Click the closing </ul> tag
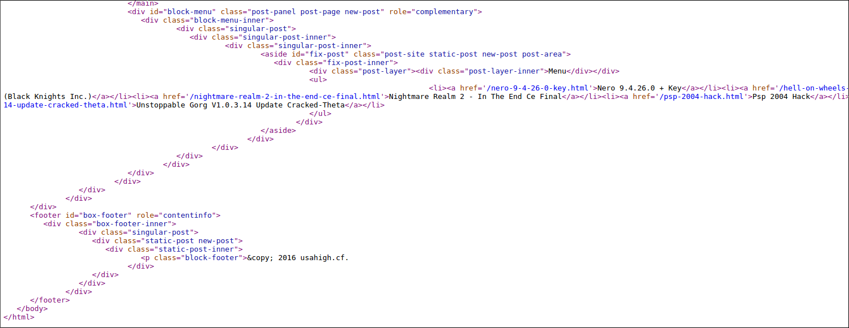Image resolution: width=849 pixels, height=328 pixels. [x=320, y=114]
